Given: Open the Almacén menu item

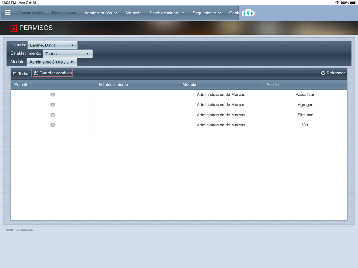Looking at the screenshot, I should pyautogui.click(x=133, y=13).
